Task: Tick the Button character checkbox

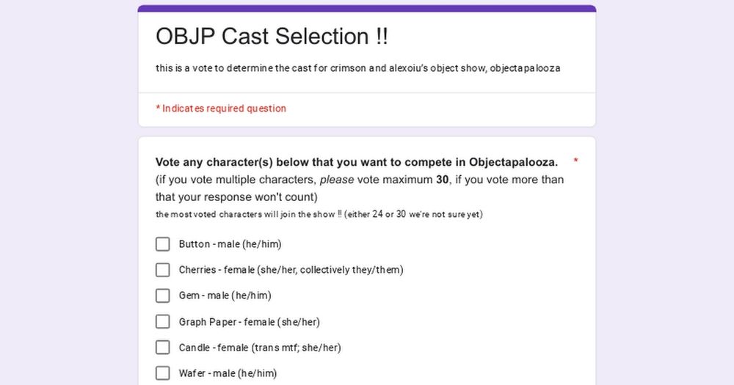Action: point(162,244)
